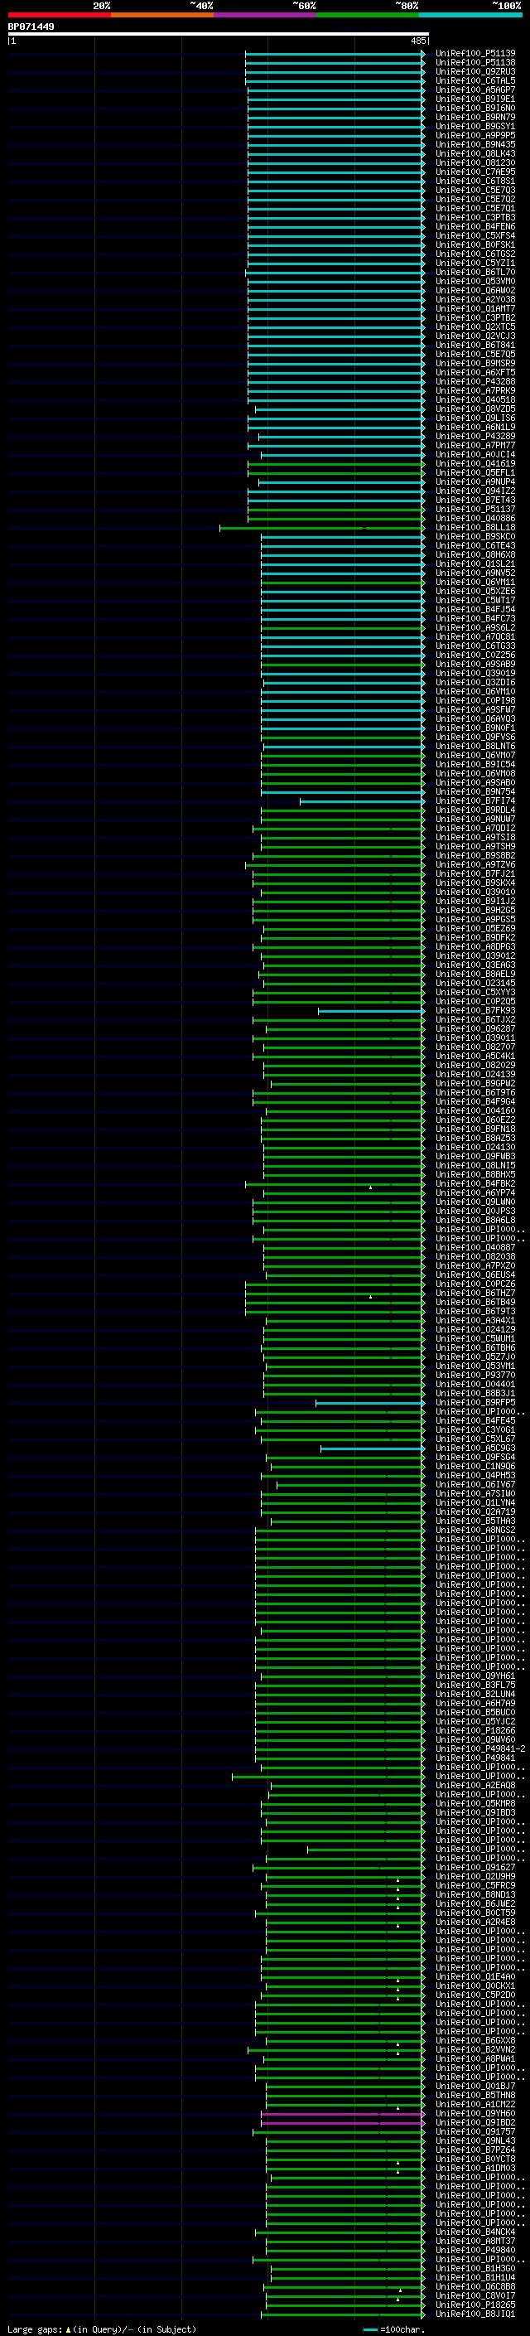
Task: Click the orange ~40% identity legend segment
Action: click(162, 15)
